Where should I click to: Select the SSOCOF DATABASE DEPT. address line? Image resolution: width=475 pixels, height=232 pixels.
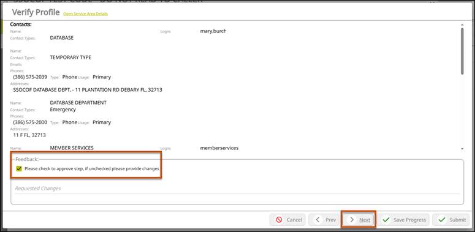pyautogui.click(x=88, y=90)
